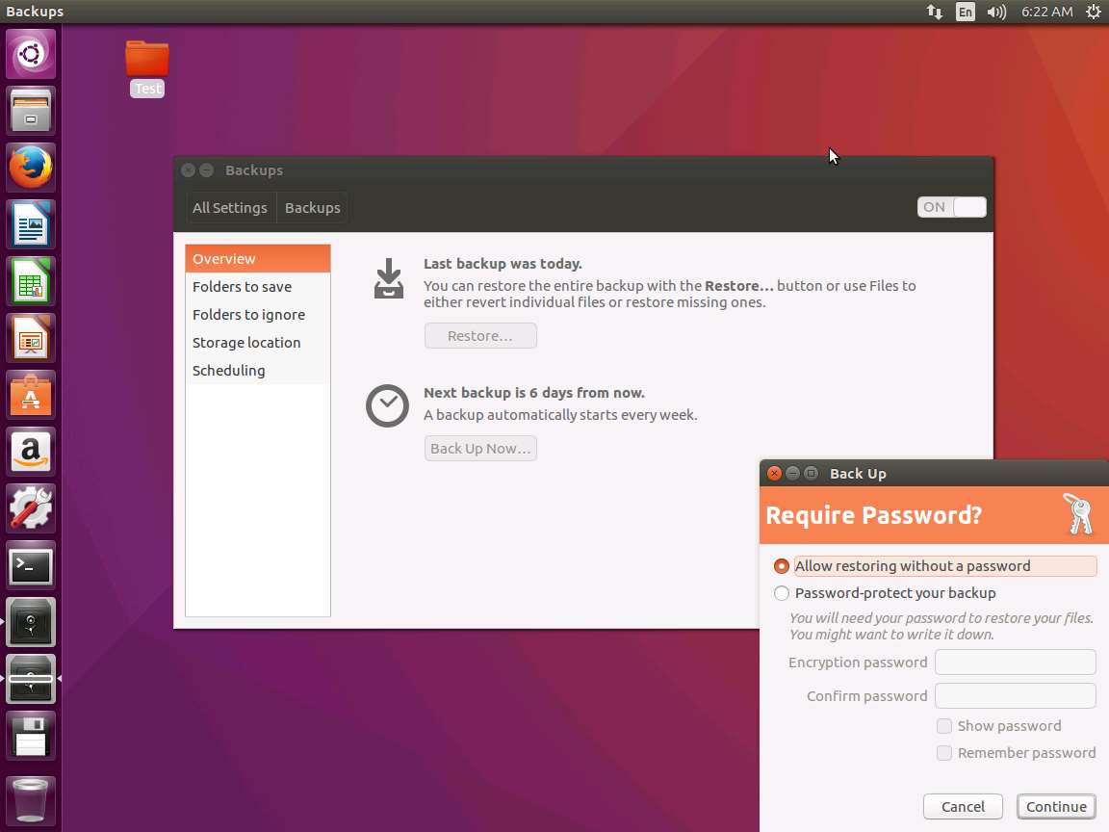
Task: Click the Restore… button
Action: 480,336
